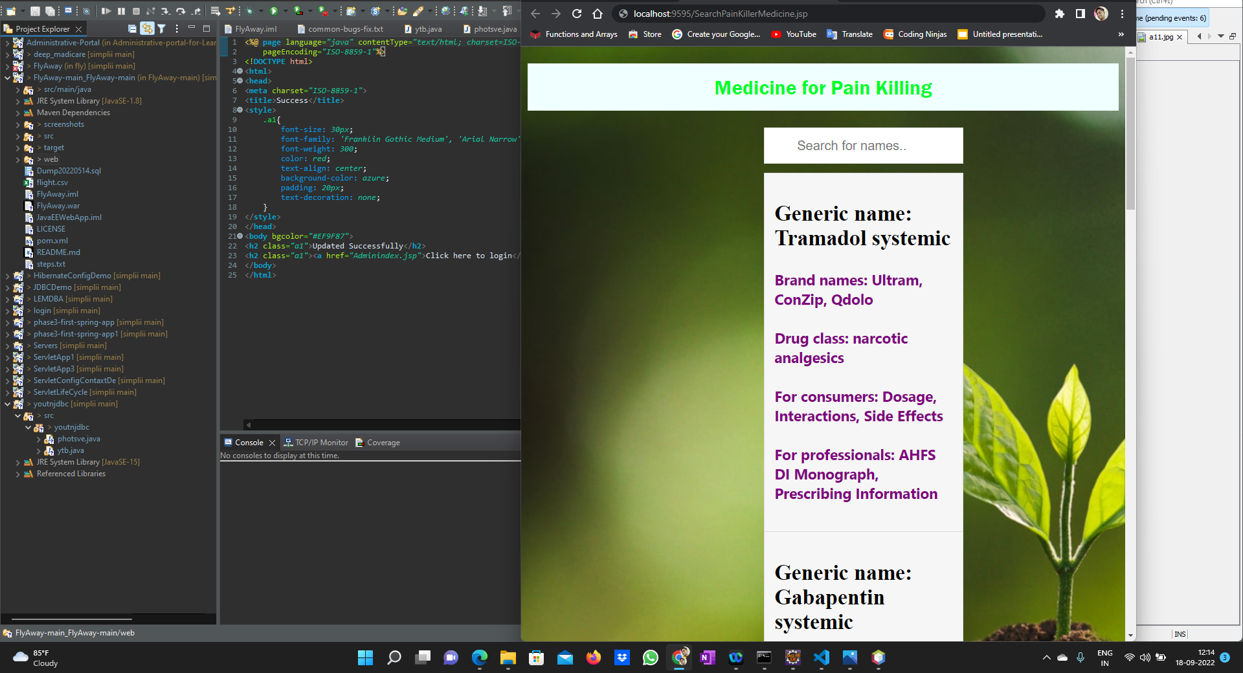1243x673 pixels.
Task: Open the YouTube bookmark in Chrome
Action: (794, 34)
